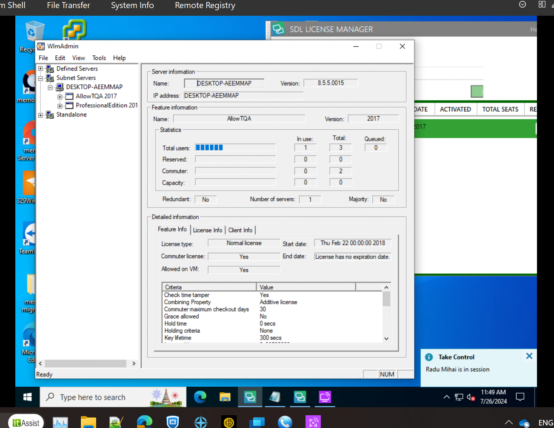Close the Take Control notification
The width and height of the screenshot is (554, 428).
529,356
